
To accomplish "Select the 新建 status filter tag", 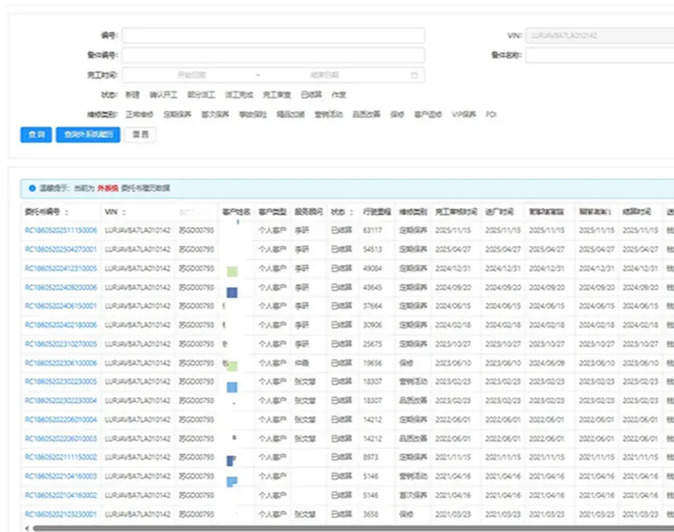I will (x=133, y=95).
